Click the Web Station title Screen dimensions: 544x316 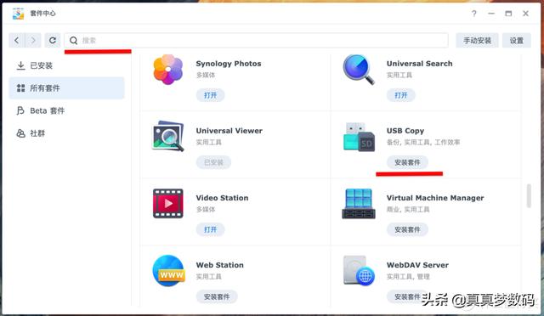tap(219, 265)
